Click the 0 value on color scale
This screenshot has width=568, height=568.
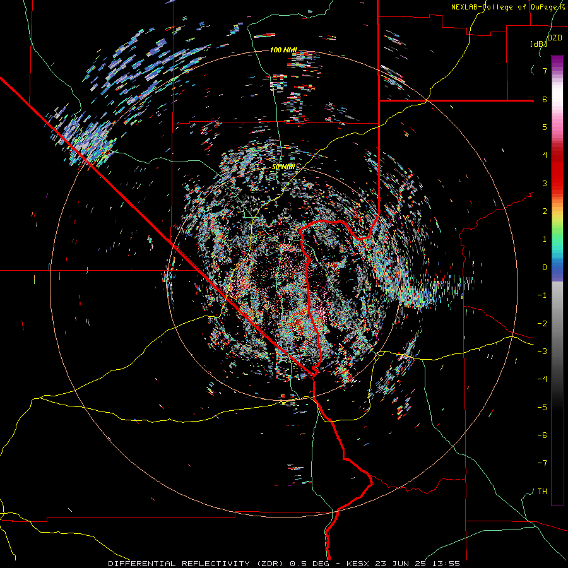coord(545,268)
